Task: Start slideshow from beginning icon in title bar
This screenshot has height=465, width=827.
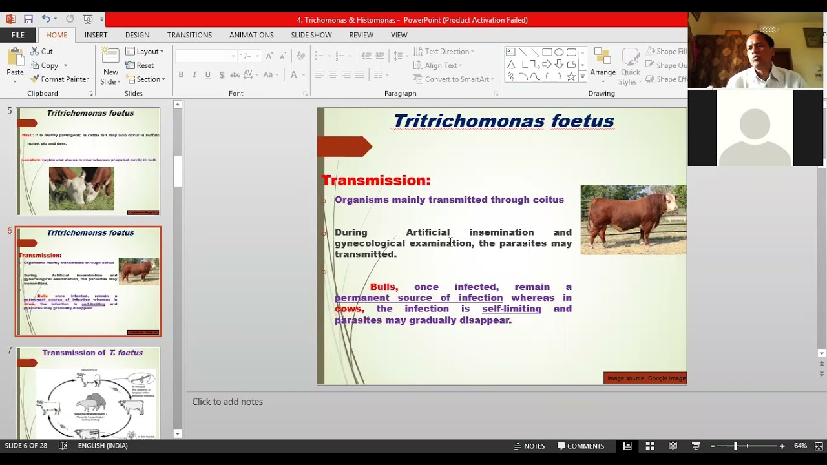Action: pos(88,19)
